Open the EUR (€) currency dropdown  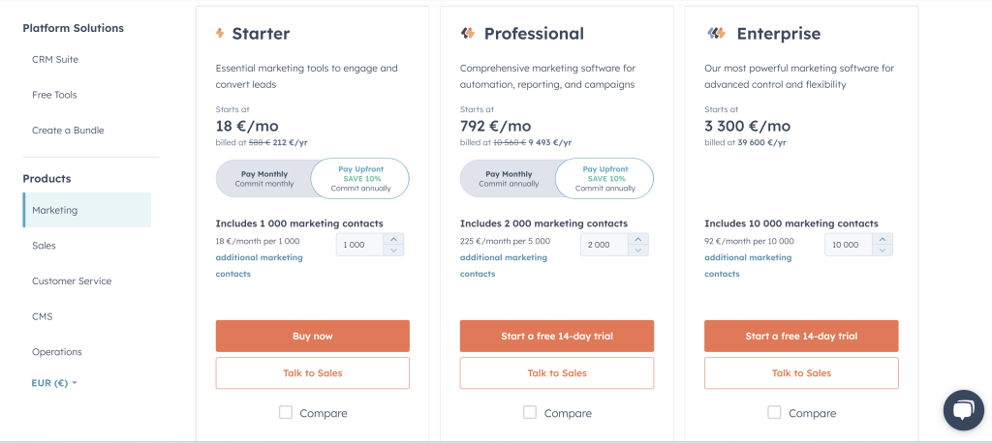tap(54, 383)
